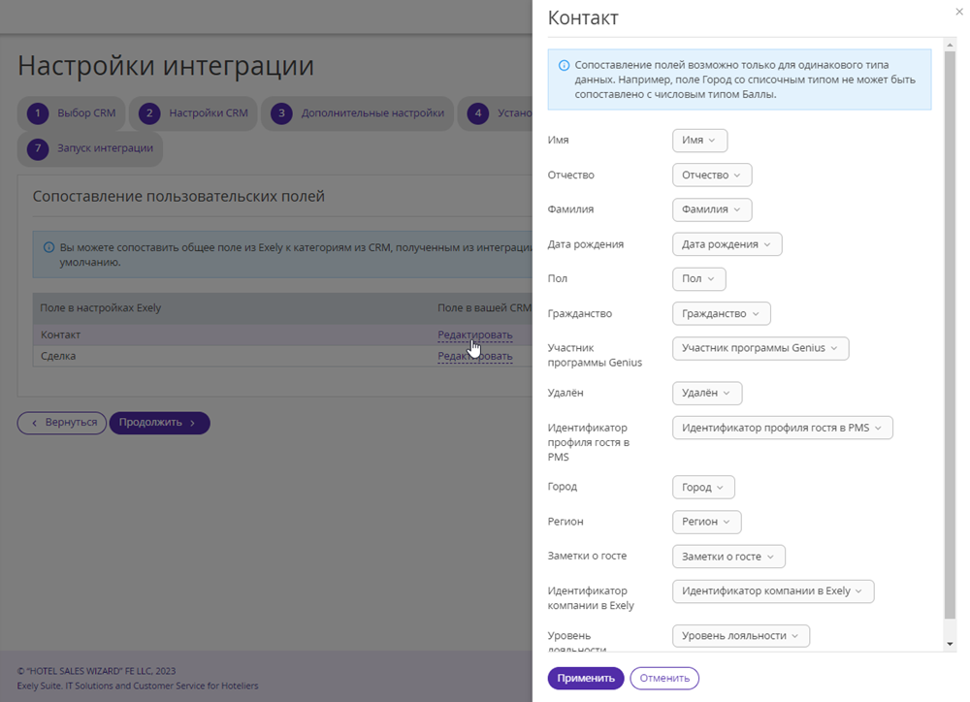970x702 pixels.
Task: Click the Дата рождения field label
Action: click(x=586, y=244)
